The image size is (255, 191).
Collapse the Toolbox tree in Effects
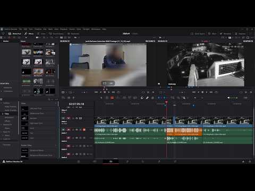tap(2, 103)
